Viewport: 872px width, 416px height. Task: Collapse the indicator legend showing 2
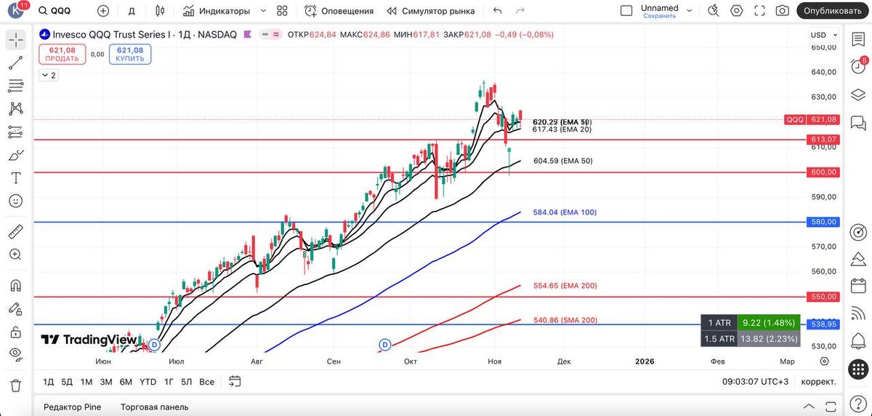(x=49, y=75)
